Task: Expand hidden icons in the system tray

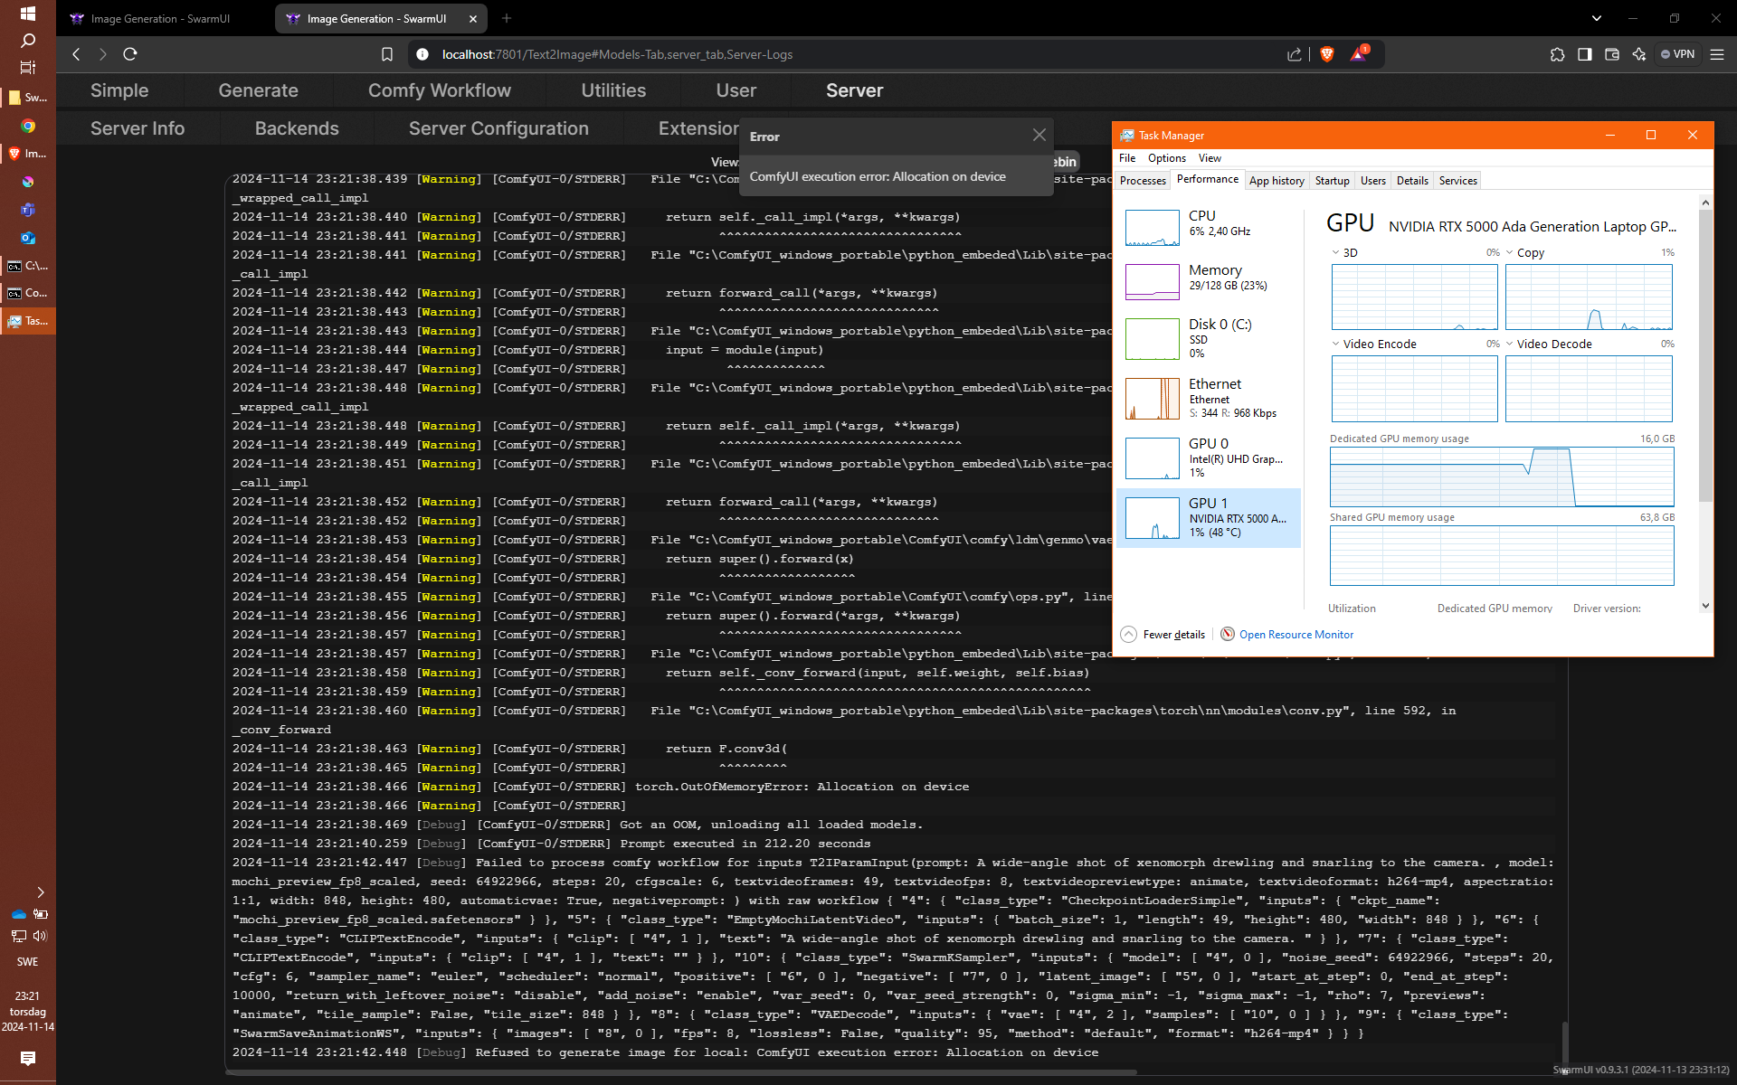Action: tap(41, 893)
